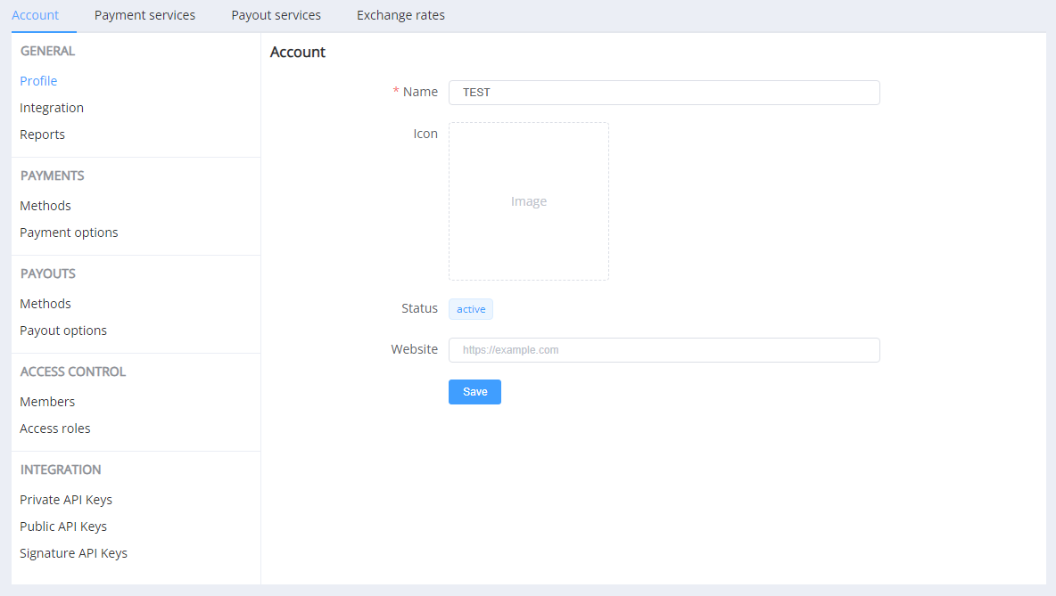The width and height of the screenshot is (1056, 596).
Task: Go to the Exchange rates tab
Action: click(x=400, y=15)
